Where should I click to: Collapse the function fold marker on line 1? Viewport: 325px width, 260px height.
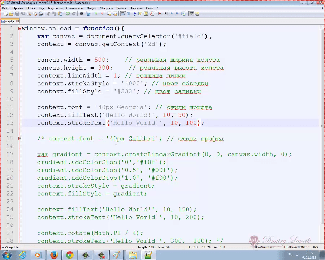click(20, 29)
